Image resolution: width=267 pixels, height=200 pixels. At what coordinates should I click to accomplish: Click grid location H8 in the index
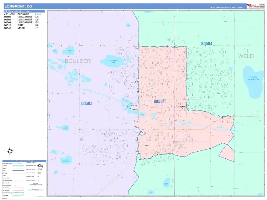pos(37,25)
